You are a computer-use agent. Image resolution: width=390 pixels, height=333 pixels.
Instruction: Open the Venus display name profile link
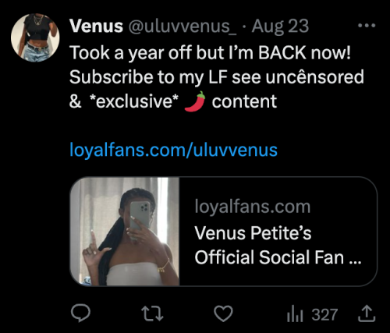point(96,27)
